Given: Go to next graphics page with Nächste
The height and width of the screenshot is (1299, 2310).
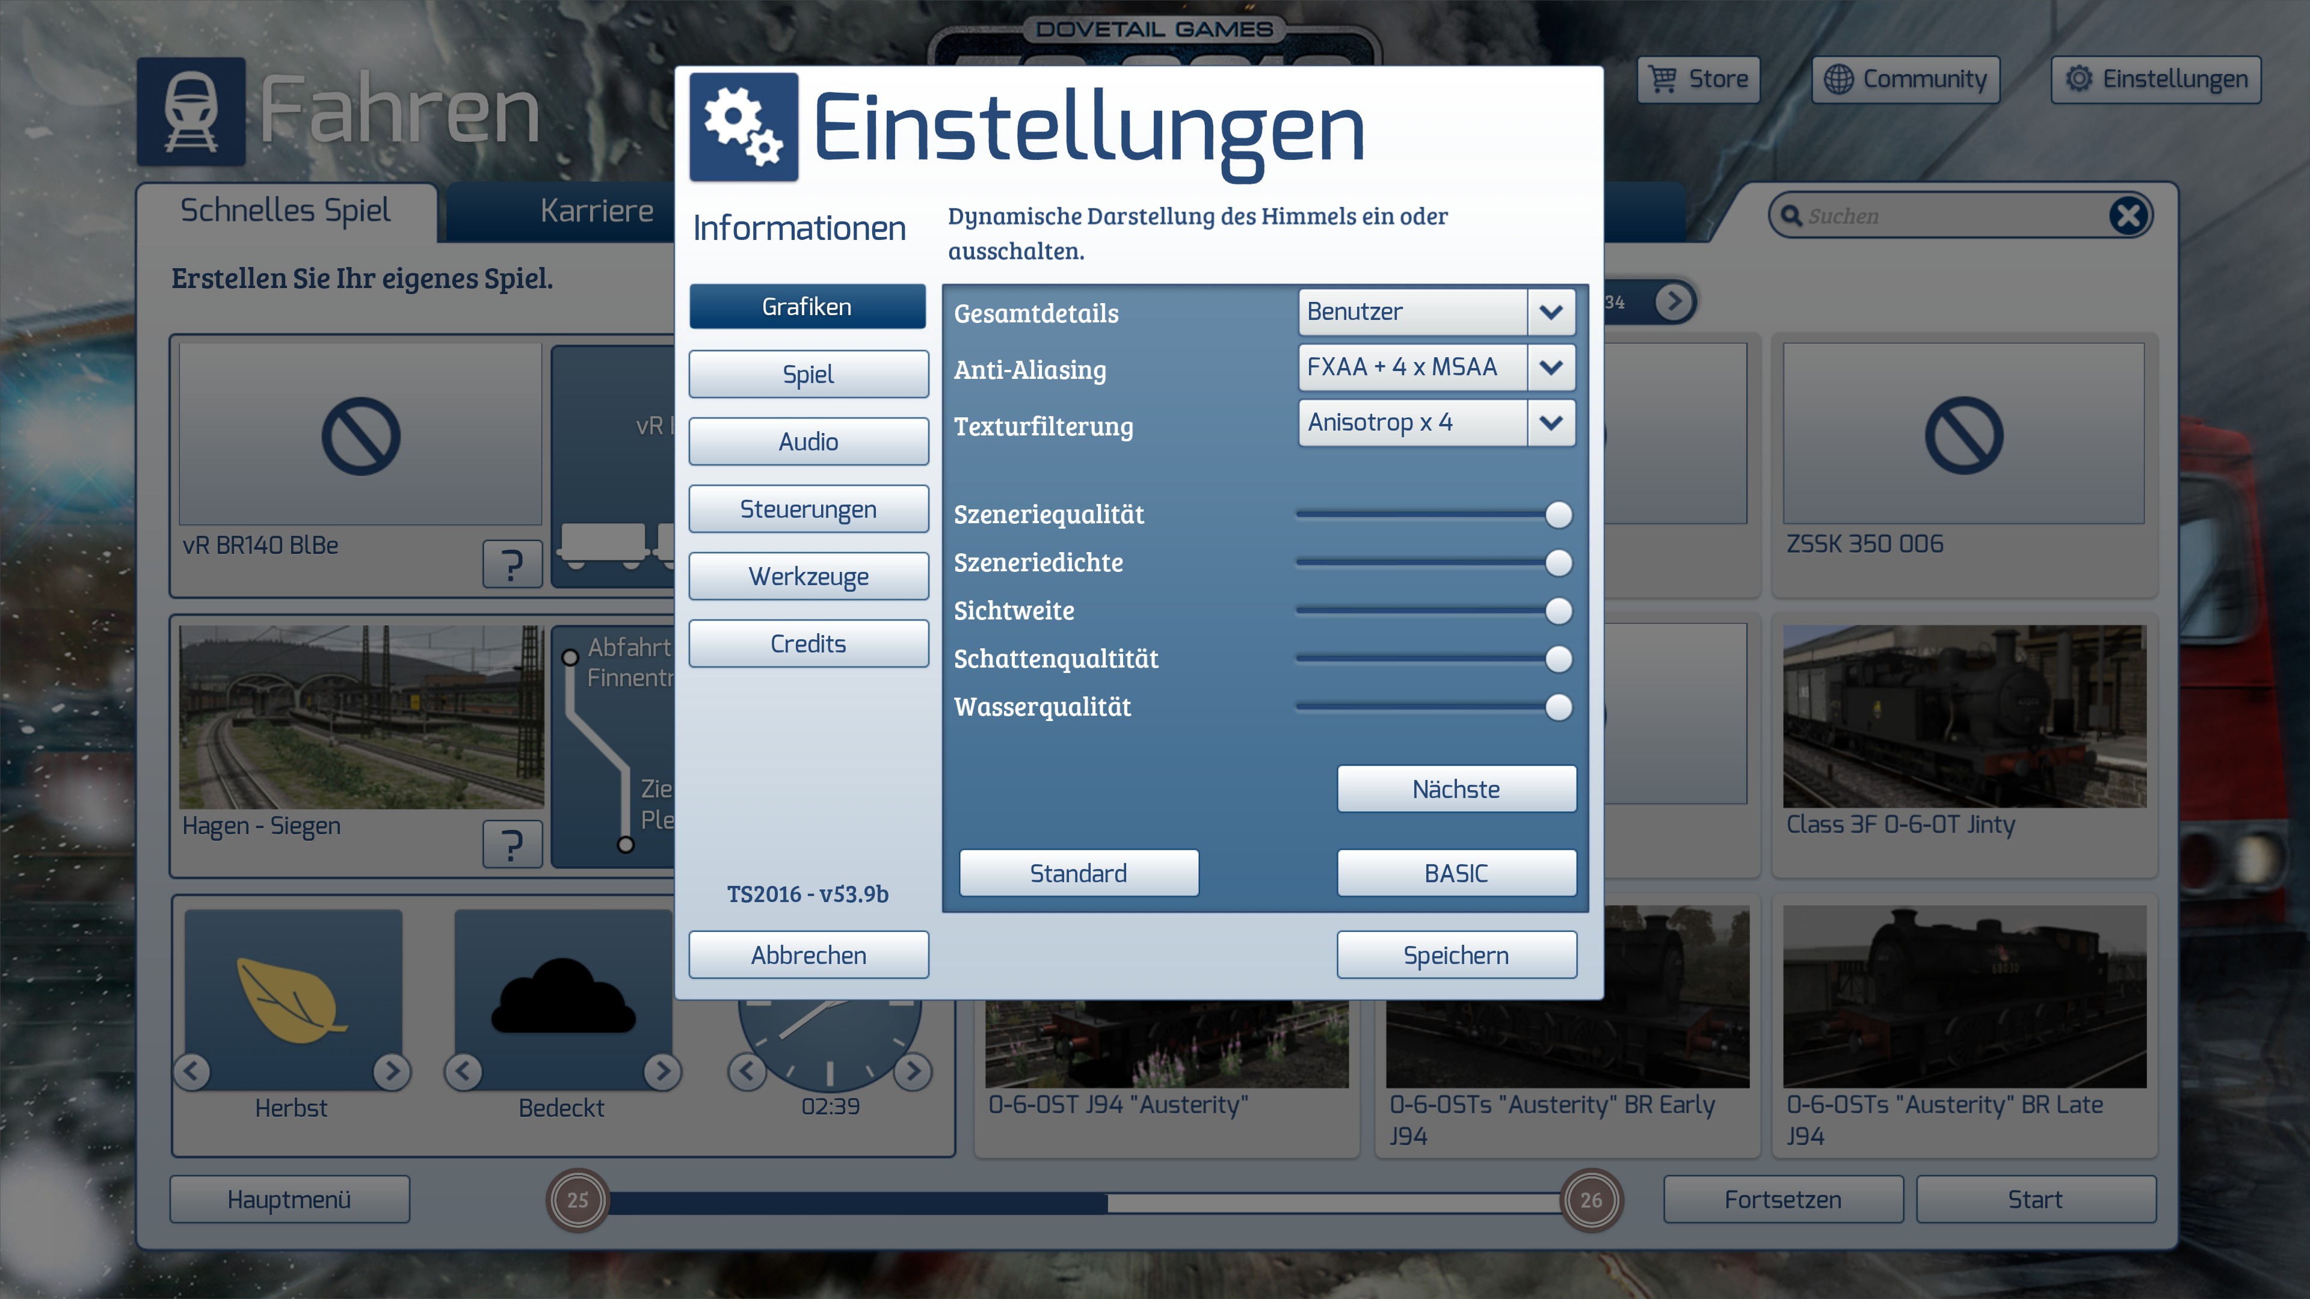Looking at the screenshot, I should 1455,790.
